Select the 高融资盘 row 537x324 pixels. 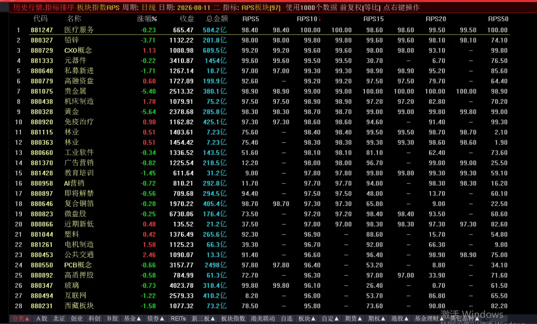click(x=79, y=81)
